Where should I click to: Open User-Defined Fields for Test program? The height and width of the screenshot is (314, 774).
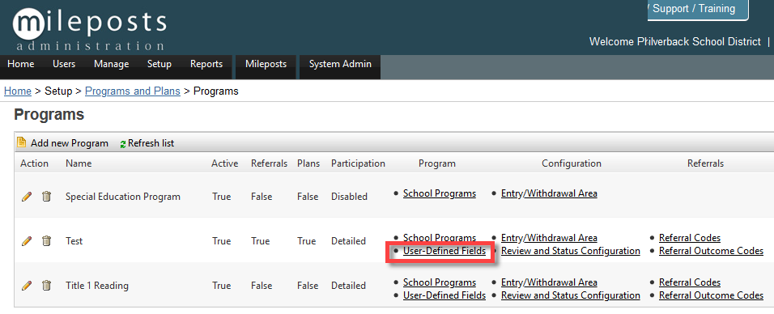pyautogui.click(x=444, y=251)
